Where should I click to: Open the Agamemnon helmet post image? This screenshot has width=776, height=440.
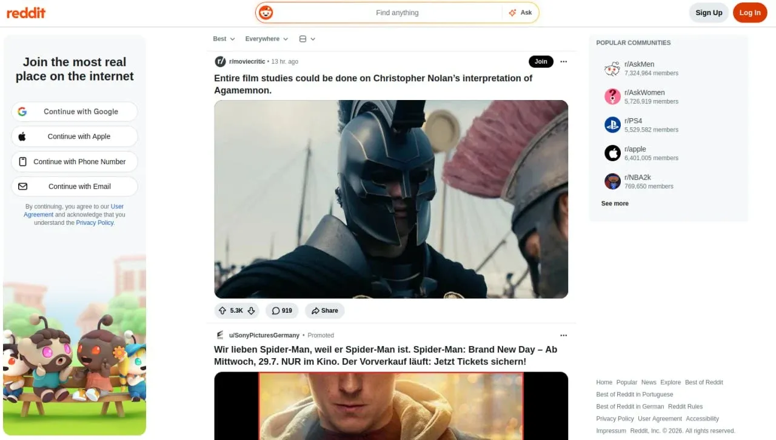(391, 199)
